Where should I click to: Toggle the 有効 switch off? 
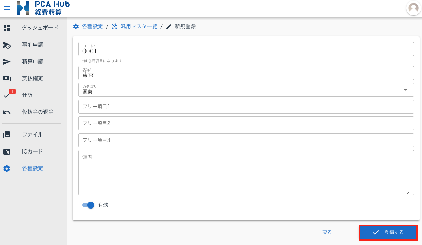(x=88, y=205)
